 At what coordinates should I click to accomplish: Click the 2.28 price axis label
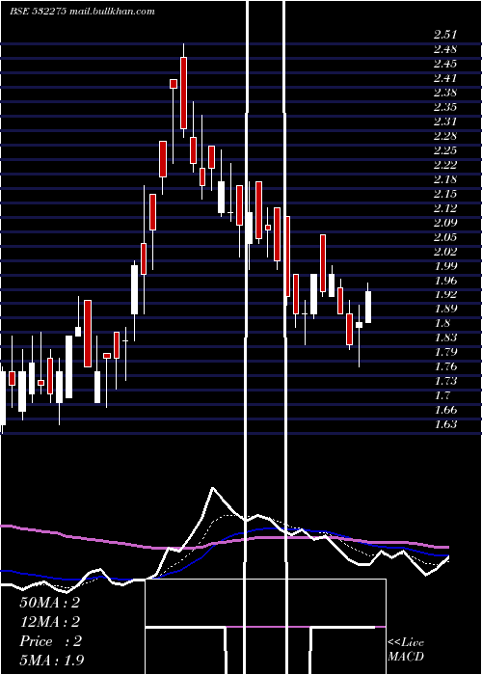tap(445, 136)
